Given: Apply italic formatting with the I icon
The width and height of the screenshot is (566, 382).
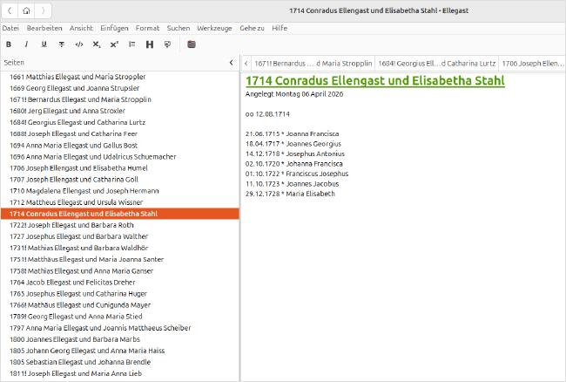Looking at the screenshot, I should 26,44.
